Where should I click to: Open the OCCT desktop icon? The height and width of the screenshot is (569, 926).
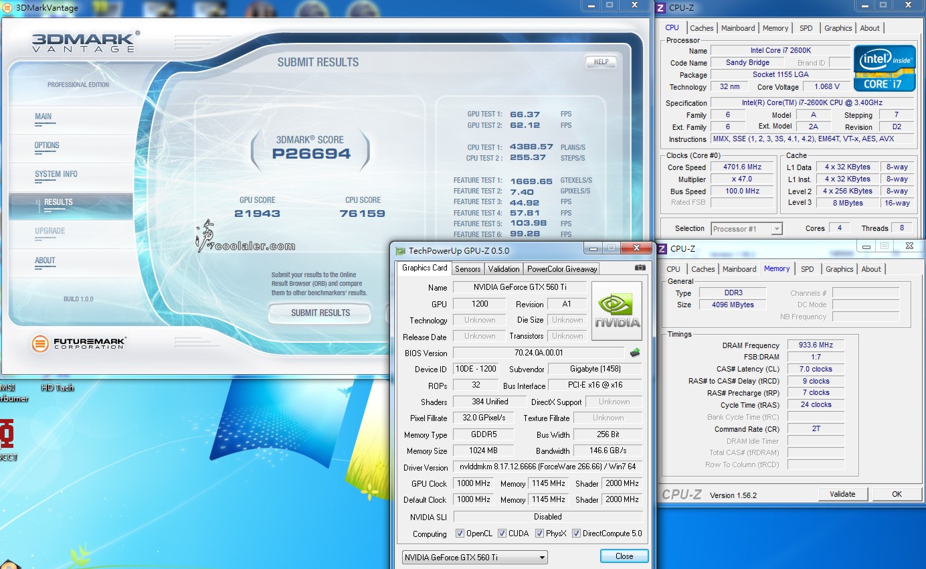(x=7, y=438)
